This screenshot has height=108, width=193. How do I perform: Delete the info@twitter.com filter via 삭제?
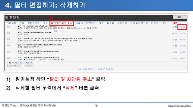[x=182, y=33]
